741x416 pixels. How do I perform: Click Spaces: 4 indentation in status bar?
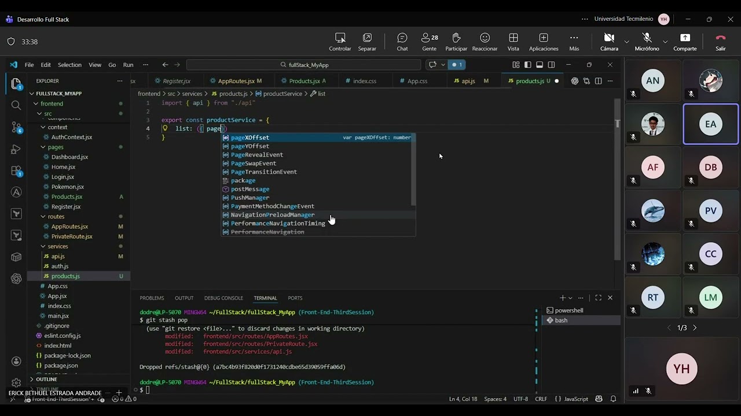[x=496, y=399]
